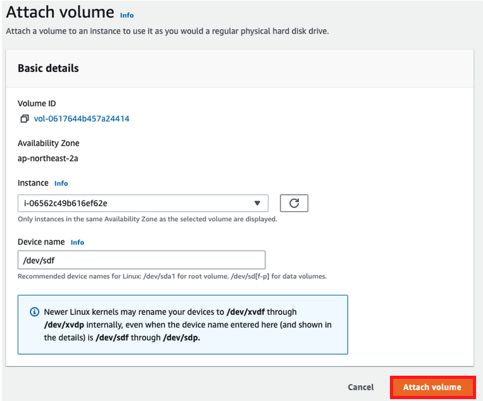483x401 pixels.
Task: Open the Instance selector showing i-06562c49b616ef62e
Action: (142, 203)
